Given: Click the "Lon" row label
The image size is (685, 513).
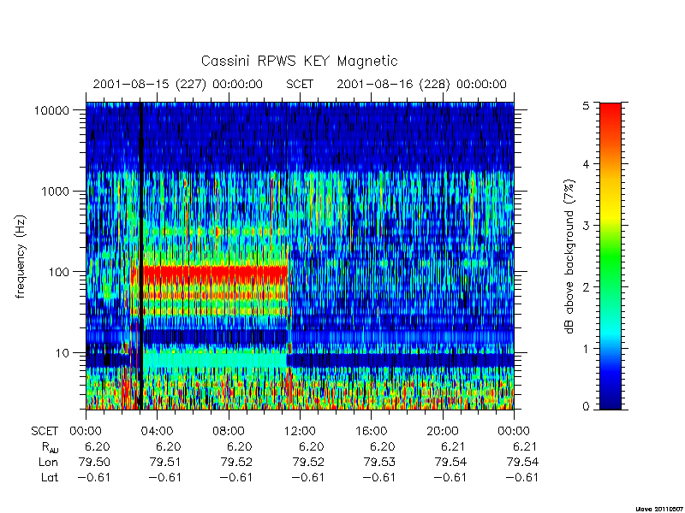Looking at the screenshot, I should 49,462.
